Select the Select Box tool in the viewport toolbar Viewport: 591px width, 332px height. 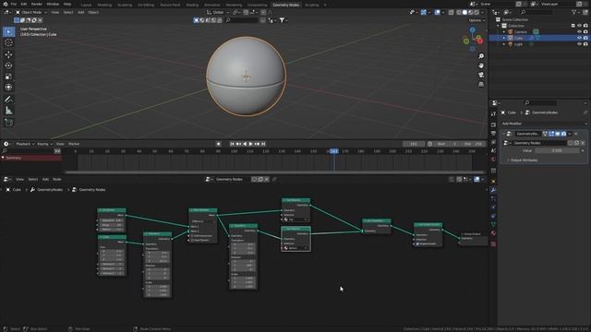[8, 31]
